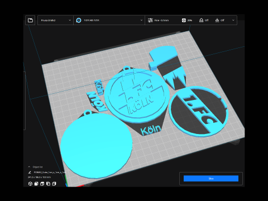Click the job name PI3Mk2 text

pyautogui.click(x=50, y=173)
